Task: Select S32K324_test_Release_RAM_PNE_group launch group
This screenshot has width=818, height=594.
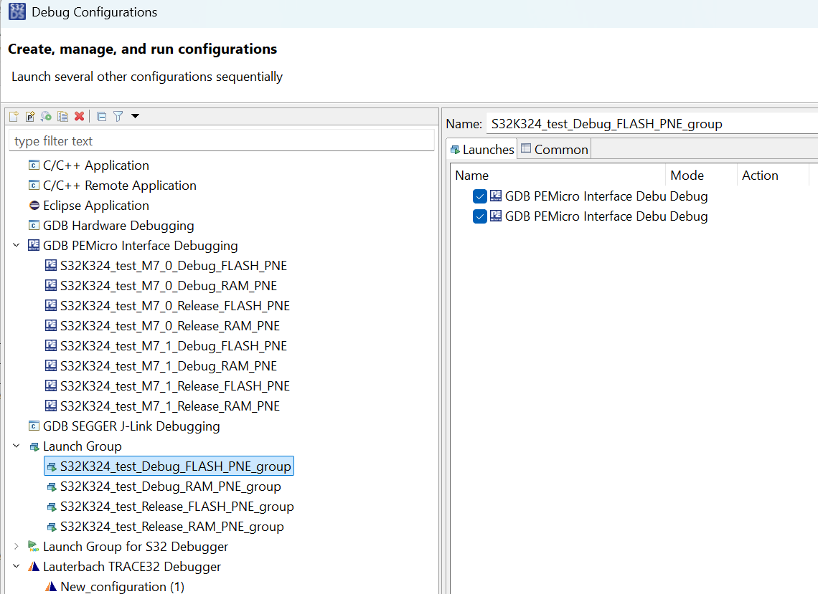Action: [172, 526]
